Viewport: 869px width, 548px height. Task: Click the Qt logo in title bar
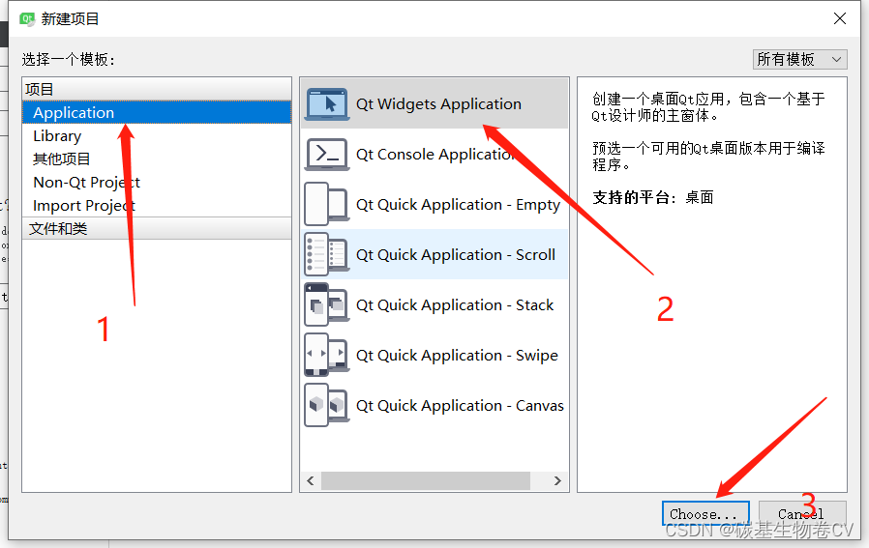[x=27, y=18]
